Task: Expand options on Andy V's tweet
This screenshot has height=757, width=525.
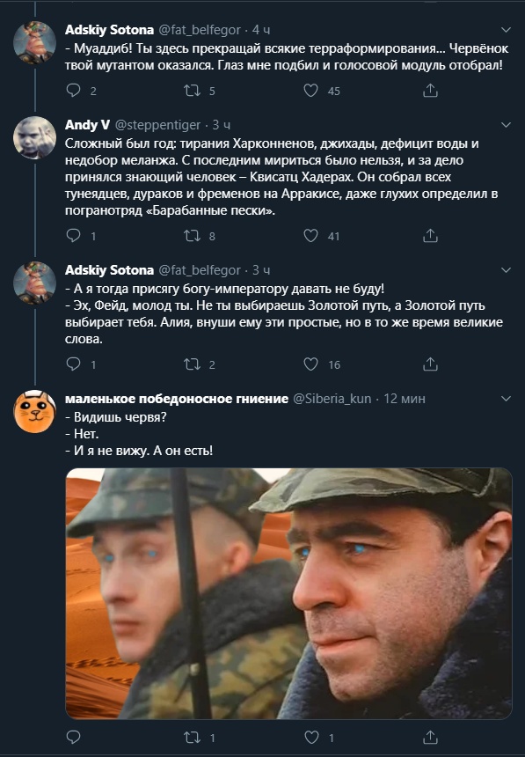Action: pyautogui.click(x=504, y=122)
